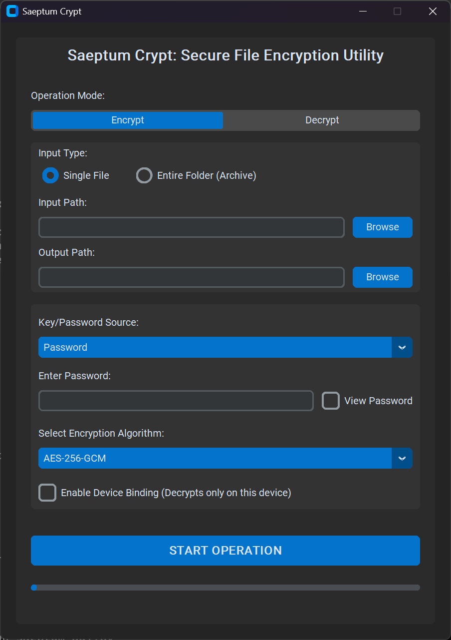Open the Key/Password Source dropdown chevron
This screenshot has width=451, height=640.
pyautogui.click(x=402, y=347)
